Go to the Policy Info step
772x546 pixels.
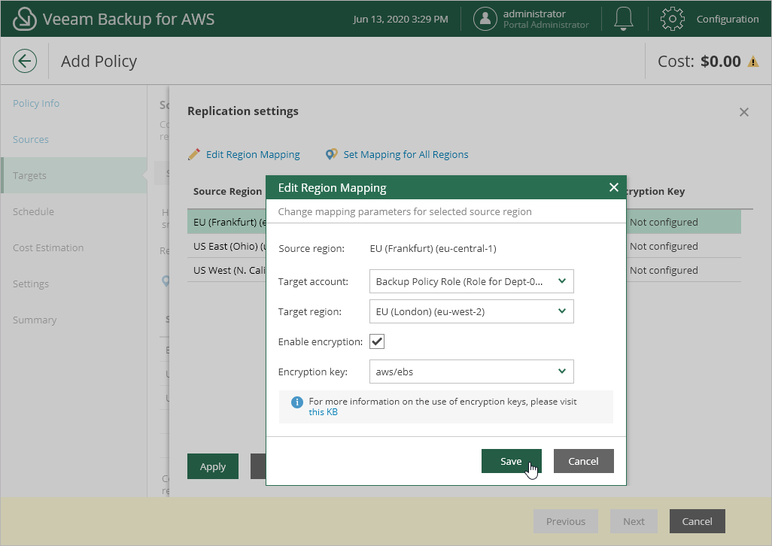point(36,103)
